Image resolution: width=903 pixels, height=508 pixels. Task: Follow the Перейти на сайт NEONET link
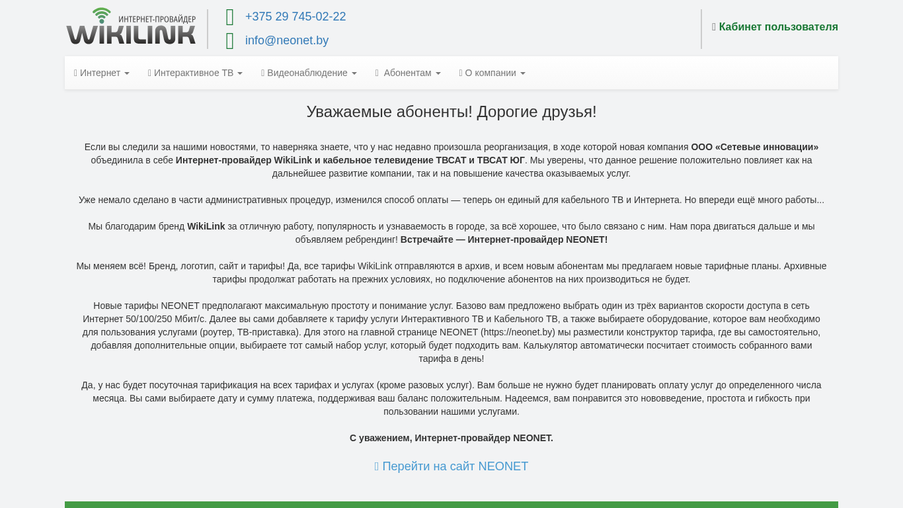point(451,466)
